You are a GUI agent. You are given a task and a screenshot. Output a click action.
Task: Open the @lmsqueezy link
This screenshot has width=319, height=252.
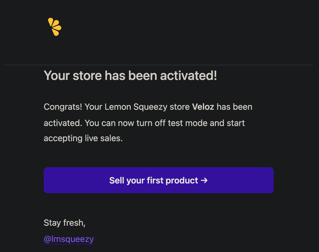click(x=69, y=239)
